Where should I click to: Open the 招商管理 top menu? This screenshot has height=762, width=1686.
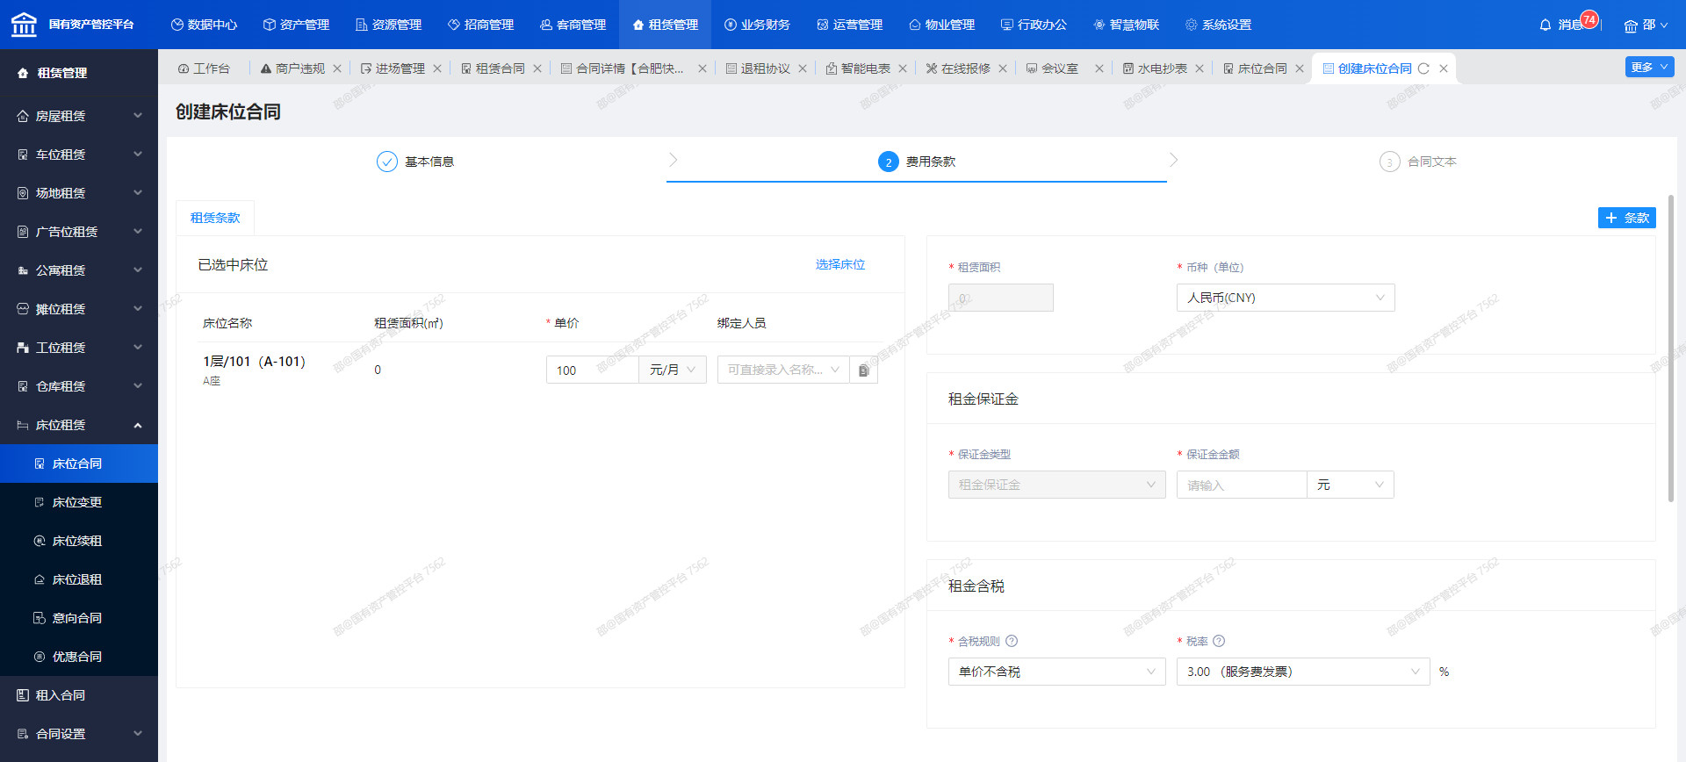[x=480, y=25]
